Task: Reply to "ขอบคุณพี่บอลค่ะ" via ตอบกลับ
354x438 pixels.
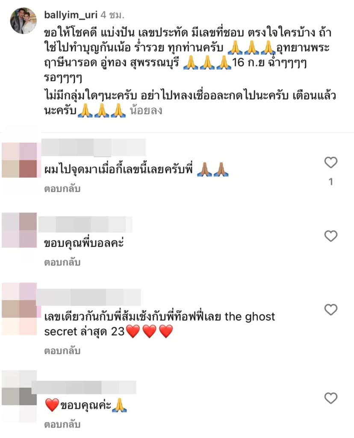Action: [x=62, y=262]
